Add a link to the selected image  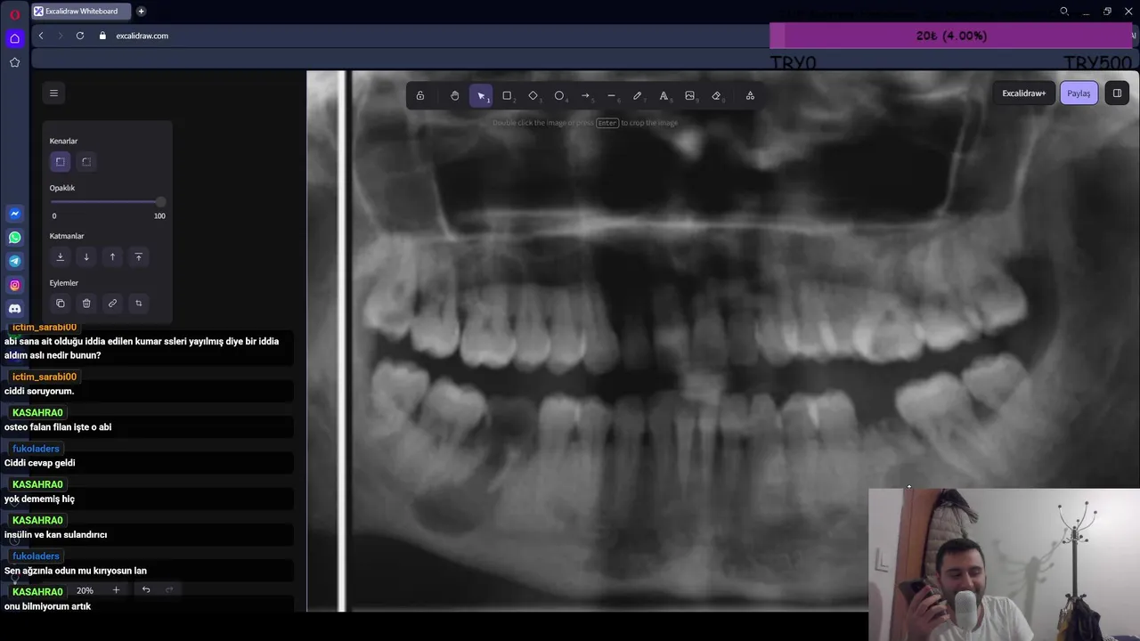tap(112, 303)
